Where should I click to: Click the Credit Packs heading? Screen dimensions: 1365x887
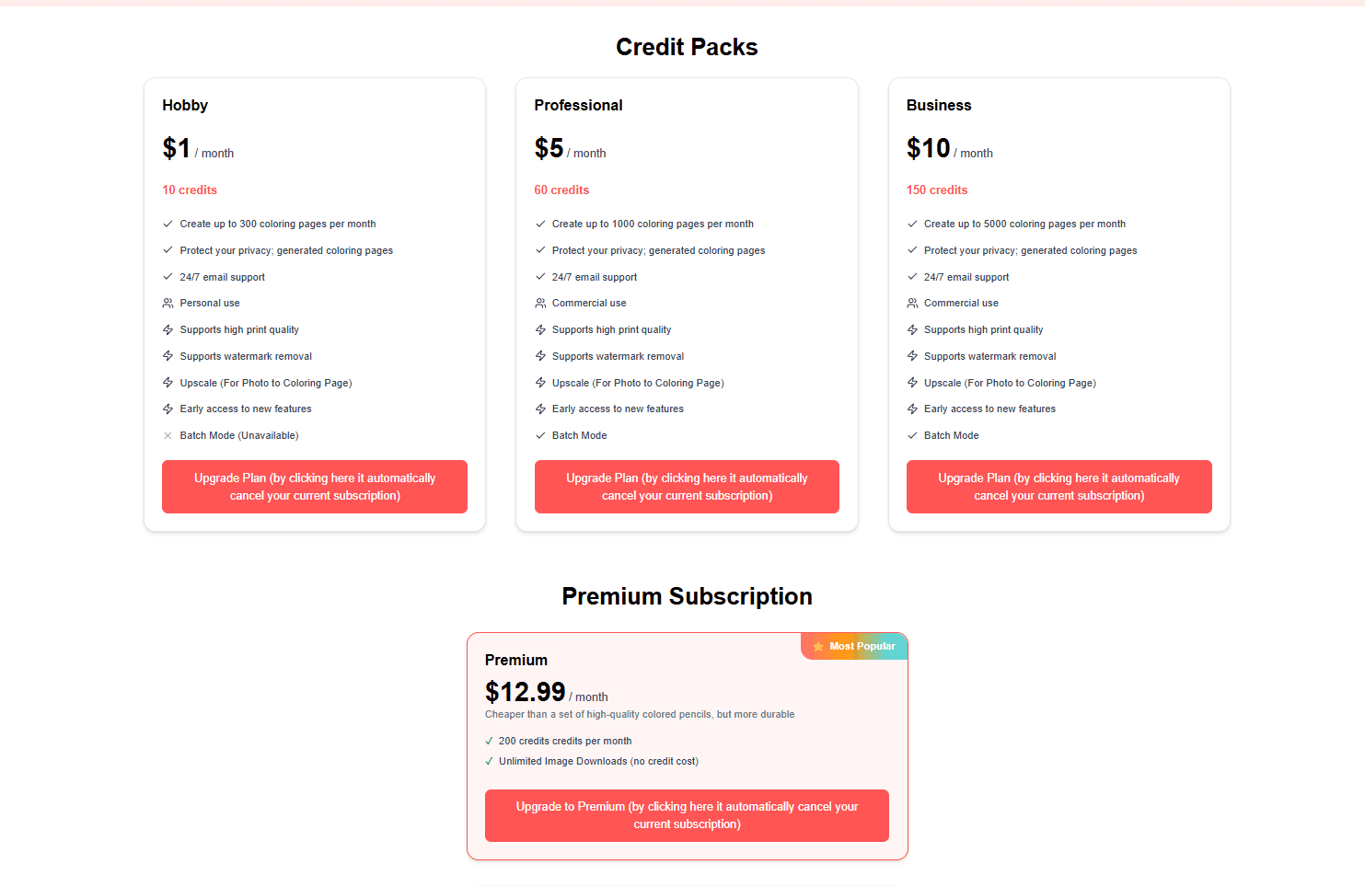687,47
